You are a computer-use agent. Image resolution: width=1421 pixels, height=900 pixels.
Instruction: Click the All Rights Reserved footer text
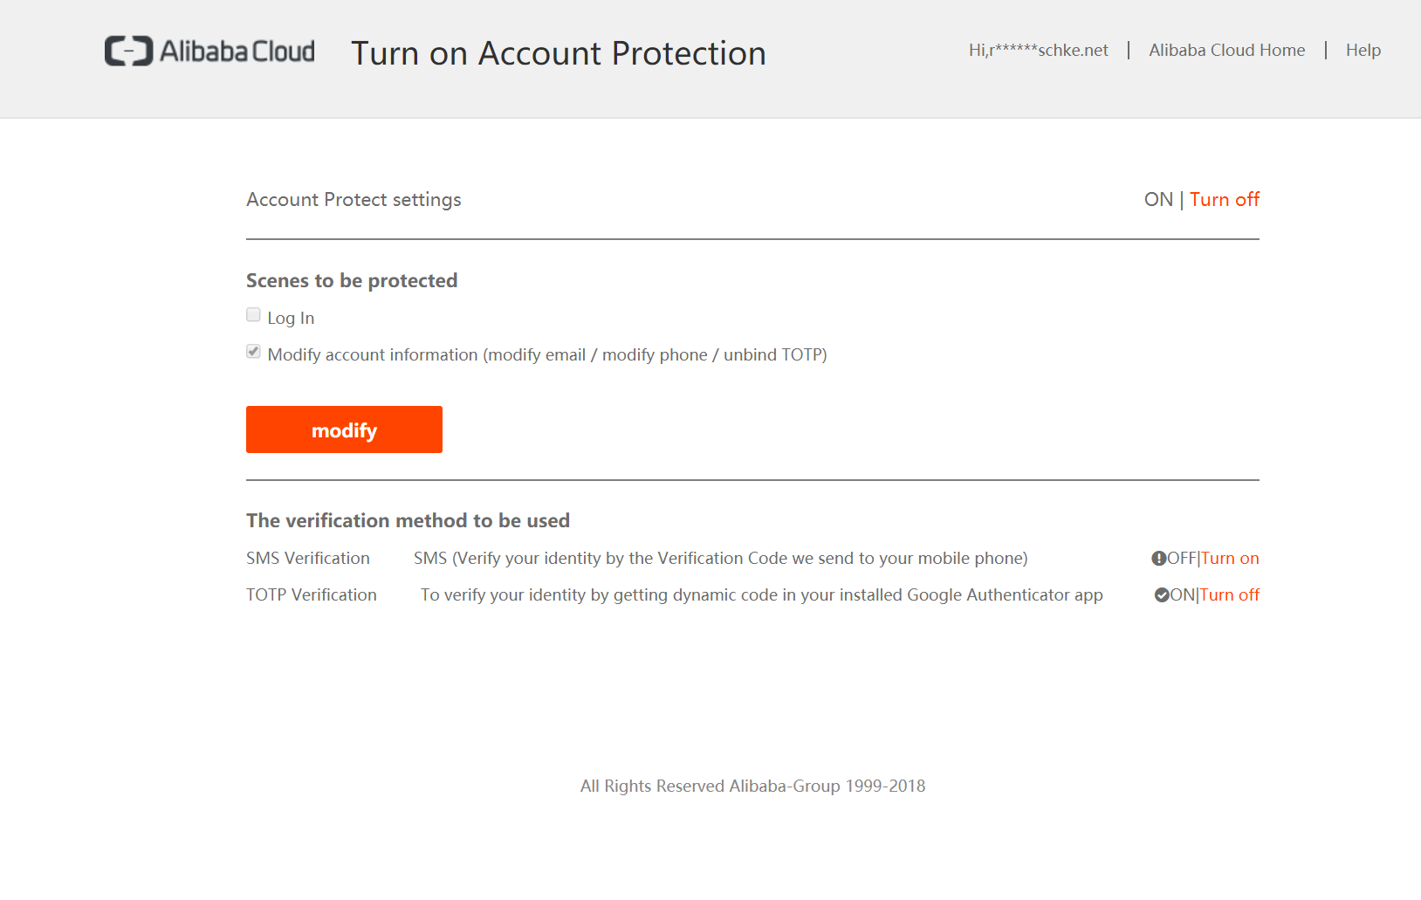point(752,786)
